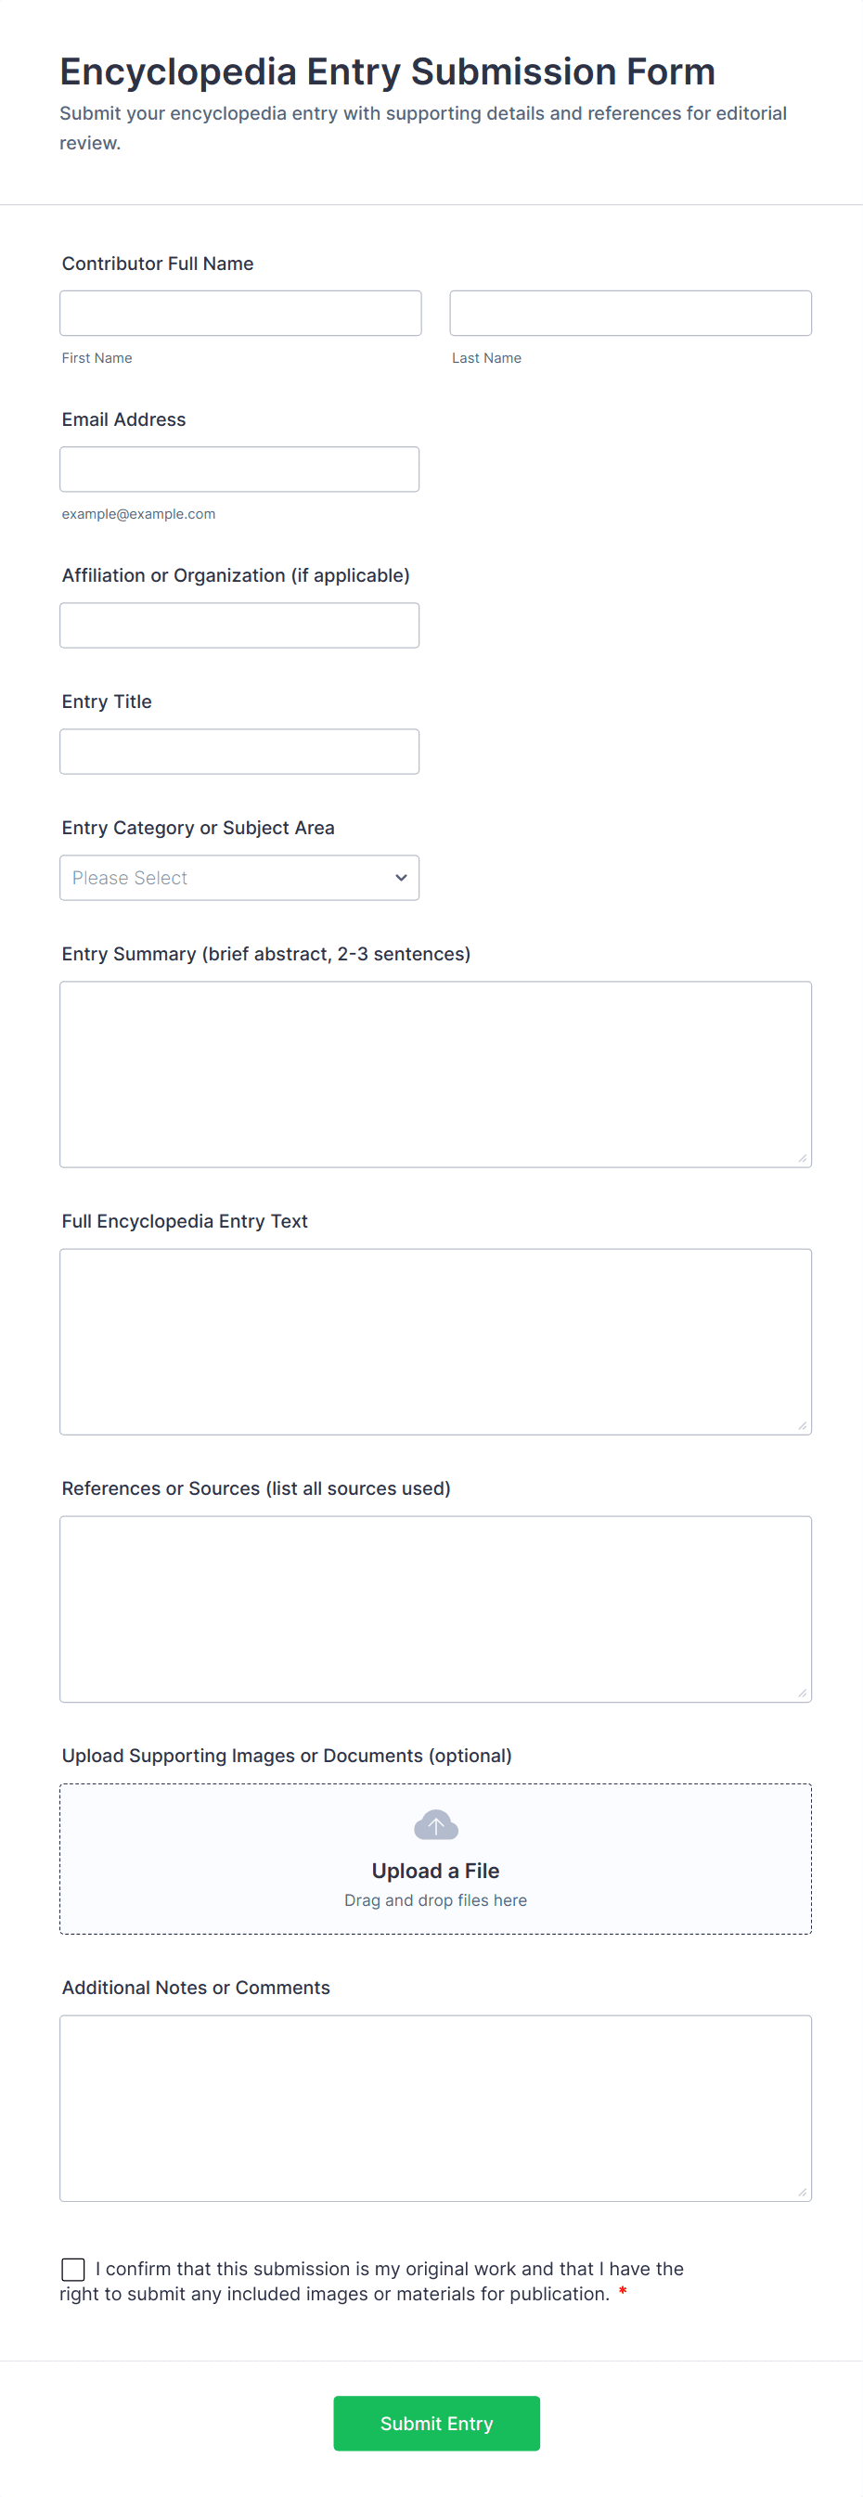Click the dropdown chevron arrow for Entry Category
The image size is (863, 2497).
401,877
